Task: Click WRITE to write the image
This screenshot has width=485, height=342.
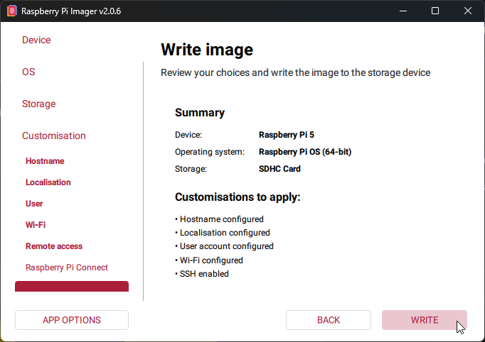Action: point(425,320)
